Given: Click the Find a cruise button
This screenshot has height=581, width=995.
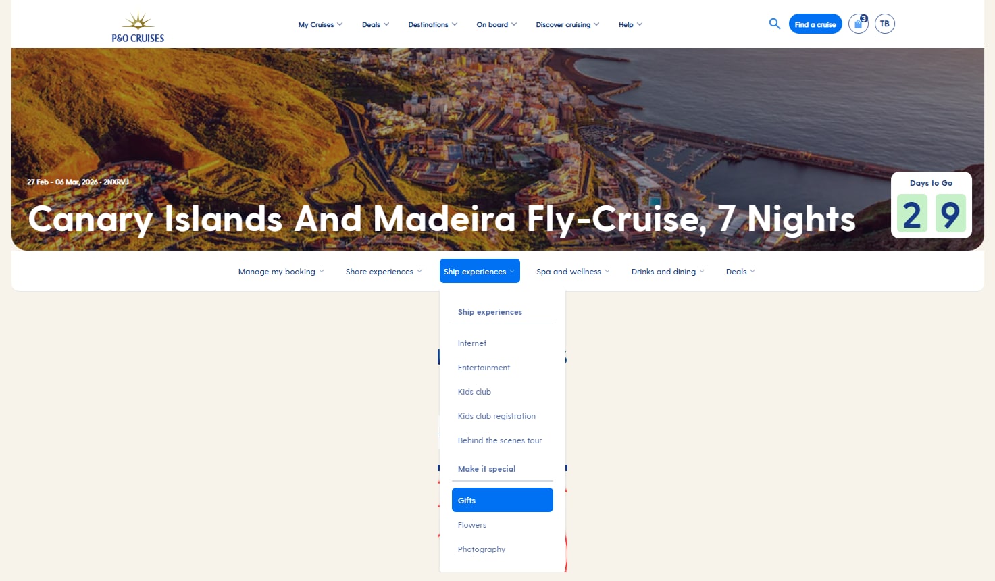Looking at the screenshot, I should coord(815,24).
